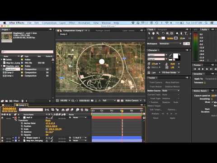The image size is (217, 163).
Task: Select the Pan Behind anchor point tool
Action: pos(172,34)
